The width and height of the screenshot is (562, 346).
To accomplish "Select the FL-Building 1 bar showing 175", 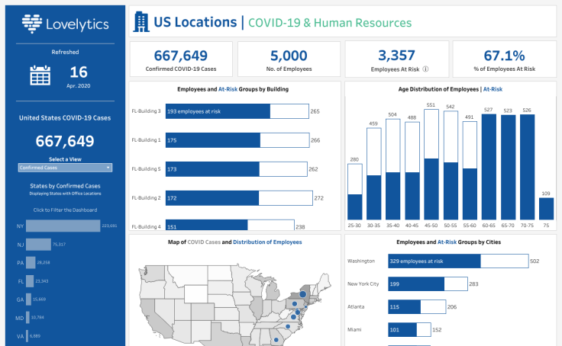I will coord(213,140).
